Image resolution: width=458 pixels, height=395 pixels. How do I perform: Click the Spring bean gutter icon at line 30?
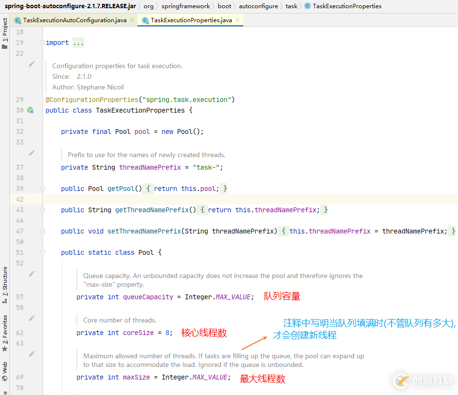(x=30, y=110)
